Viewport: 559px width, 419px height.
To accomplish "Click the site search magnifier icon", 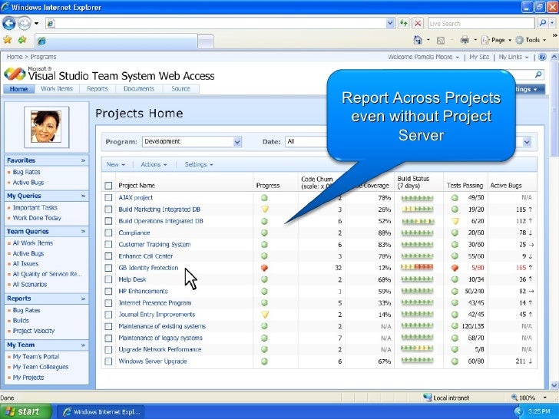I will coord(538,74).
